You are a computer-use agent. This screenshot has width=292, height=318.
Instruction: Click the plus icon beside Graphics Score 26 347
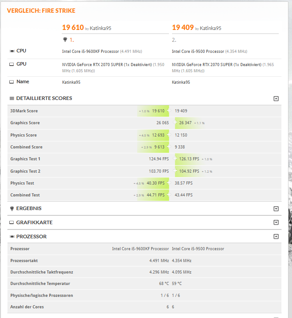175,122
